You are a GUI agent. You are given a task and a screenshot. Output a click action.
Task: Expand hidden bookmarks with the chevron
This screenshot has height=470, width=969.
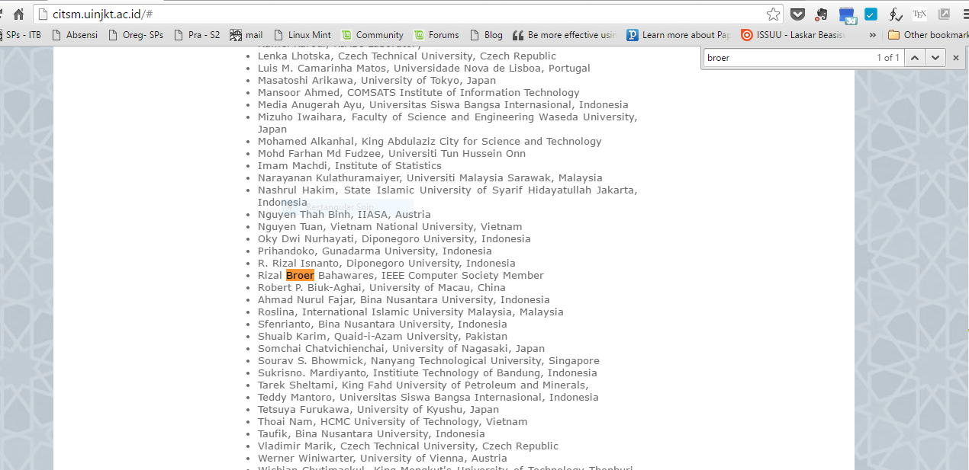click(x=873, y=35)
